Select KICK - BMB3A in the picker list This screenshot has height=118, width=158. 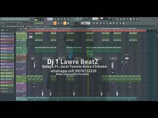pyautogui.click(x=7, y=67)
